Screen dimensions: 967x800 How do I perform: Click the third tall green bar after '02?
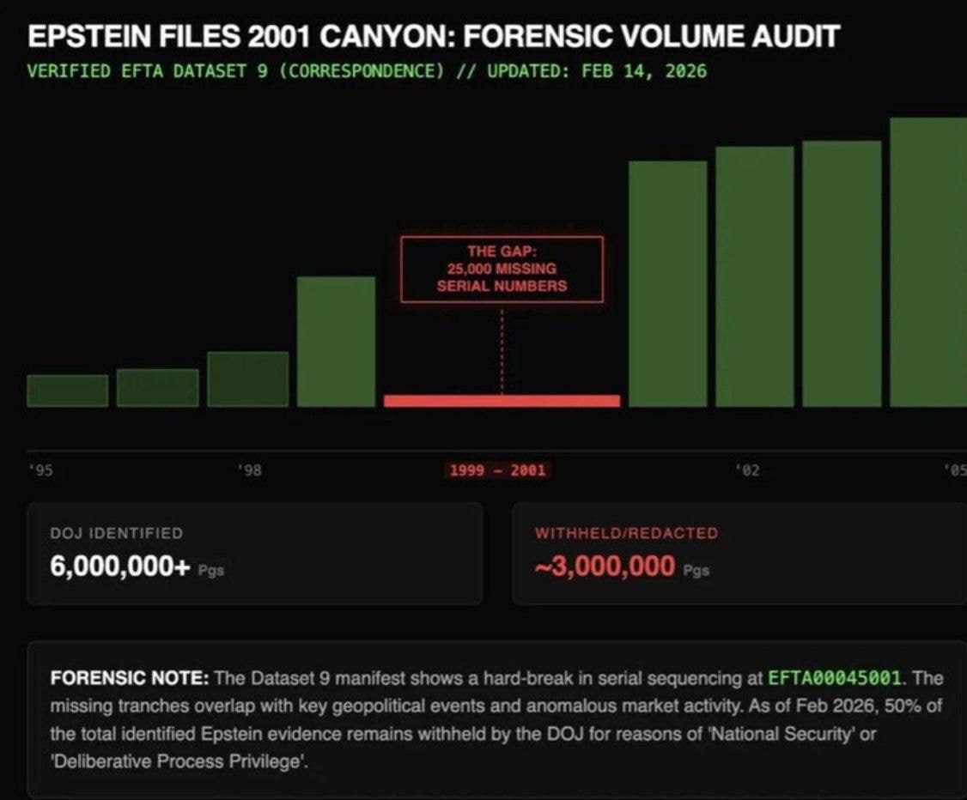(842, 274)
